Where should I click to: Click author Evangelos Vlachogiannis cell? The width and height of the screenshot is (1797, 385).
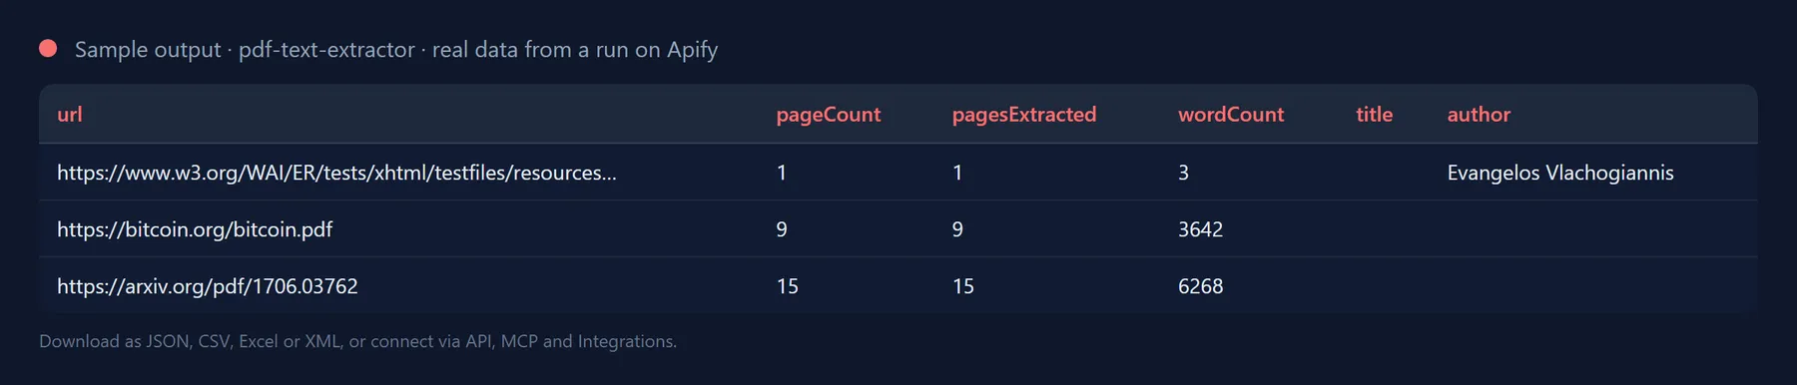coord(1560,173)
